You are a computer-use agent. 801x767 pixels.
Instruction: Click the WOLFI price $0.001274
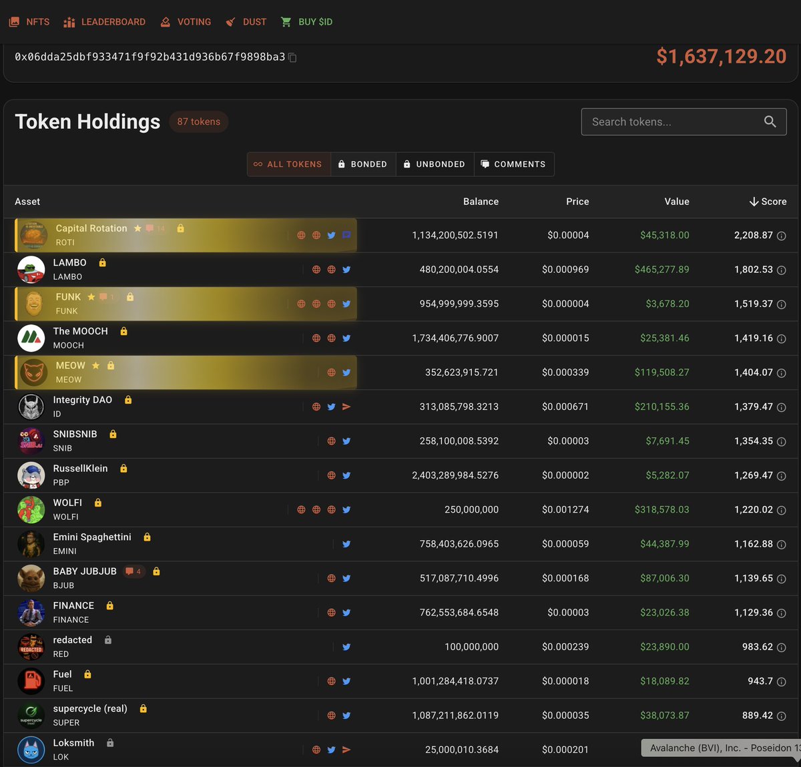click(x=565, y=510)
